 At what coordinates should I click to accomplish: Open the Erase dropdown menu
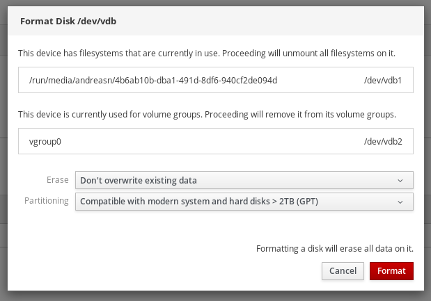pos(244,180)
